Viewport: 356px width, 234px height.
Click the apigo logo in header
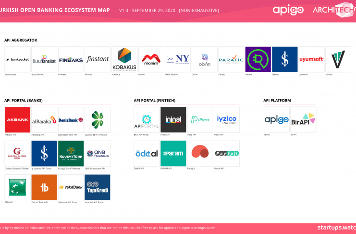tap(288, 10)
